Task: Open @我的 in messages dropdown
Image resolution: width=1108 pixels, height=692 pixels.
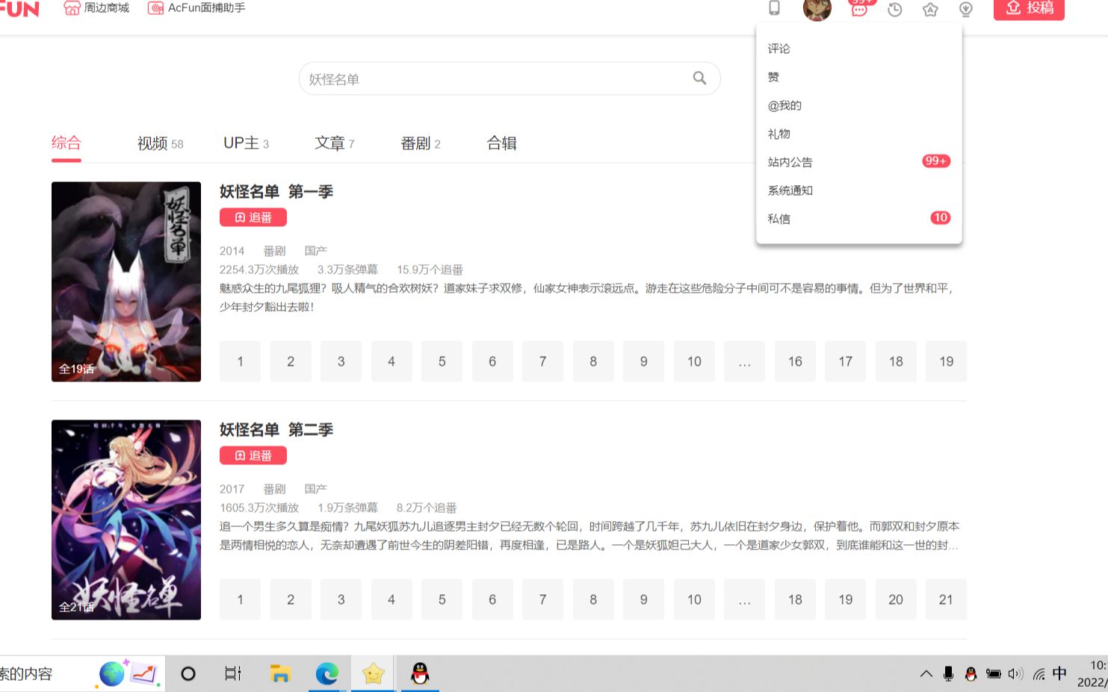Action: pyautogui.click(x=858, y=105)
